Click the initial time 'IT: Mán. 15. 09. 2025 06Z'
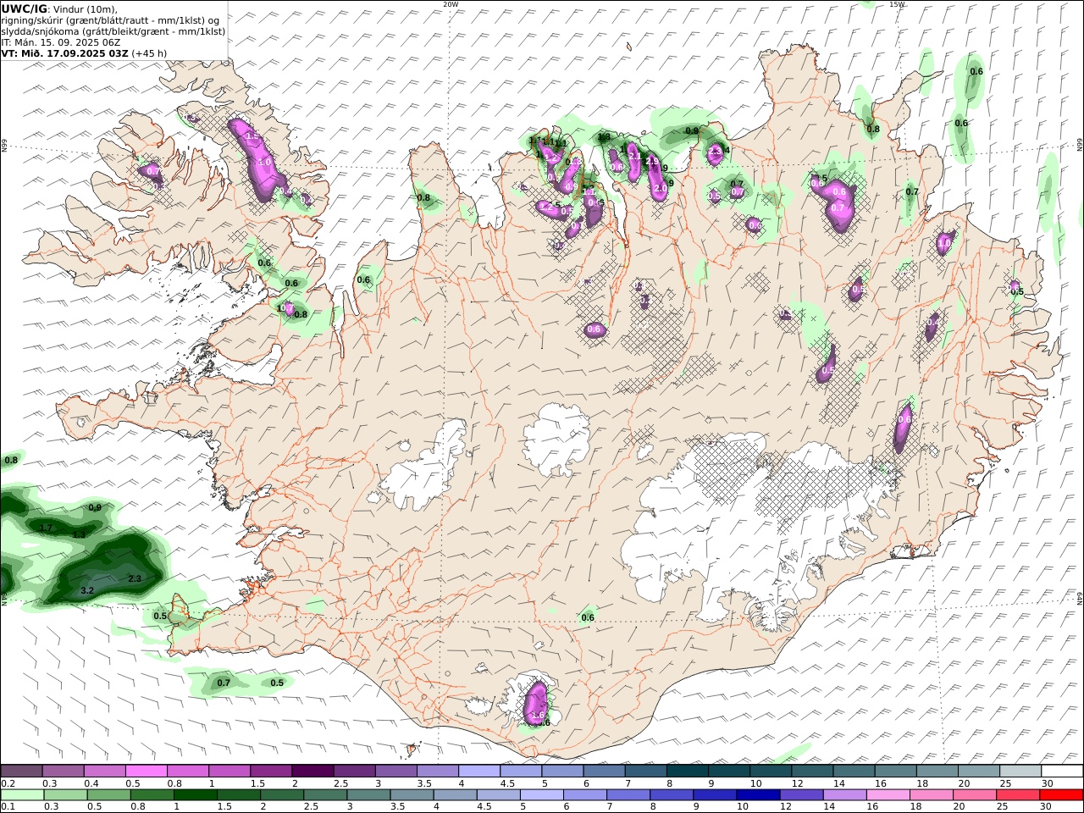The height and width of the screenshot is (813, 1084). [60, 41]
